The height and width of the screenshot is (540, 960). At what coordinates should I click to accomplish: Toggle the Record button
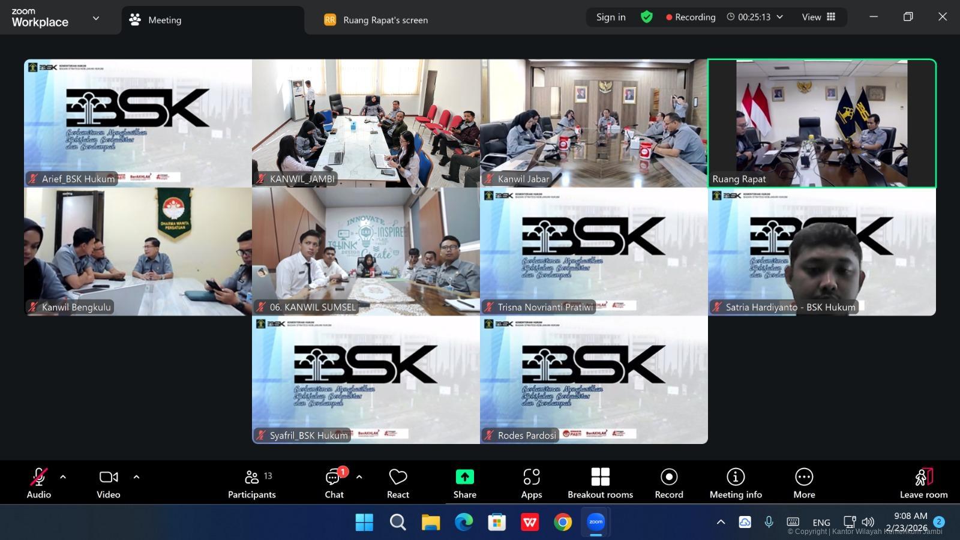[x=668, y=484]
